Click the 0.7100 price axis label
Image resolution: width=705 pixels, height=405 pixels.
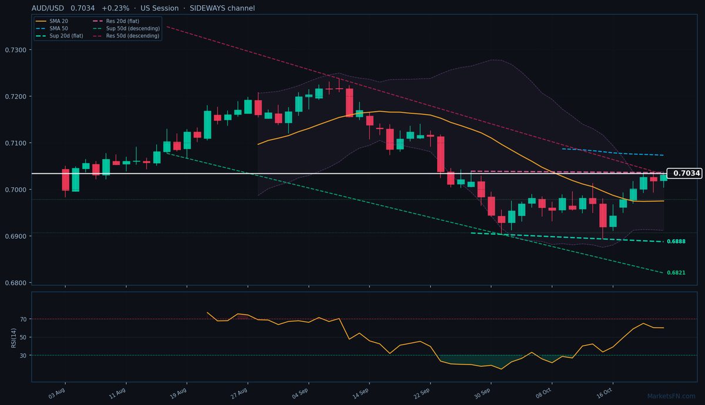(x=16, y=143)
